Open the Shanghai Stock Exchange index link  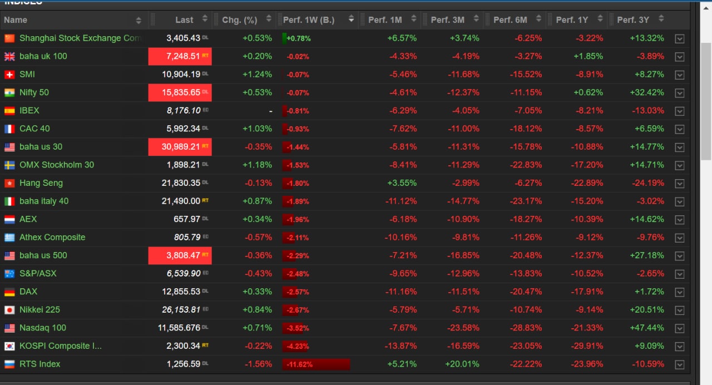tap(81, 38)
